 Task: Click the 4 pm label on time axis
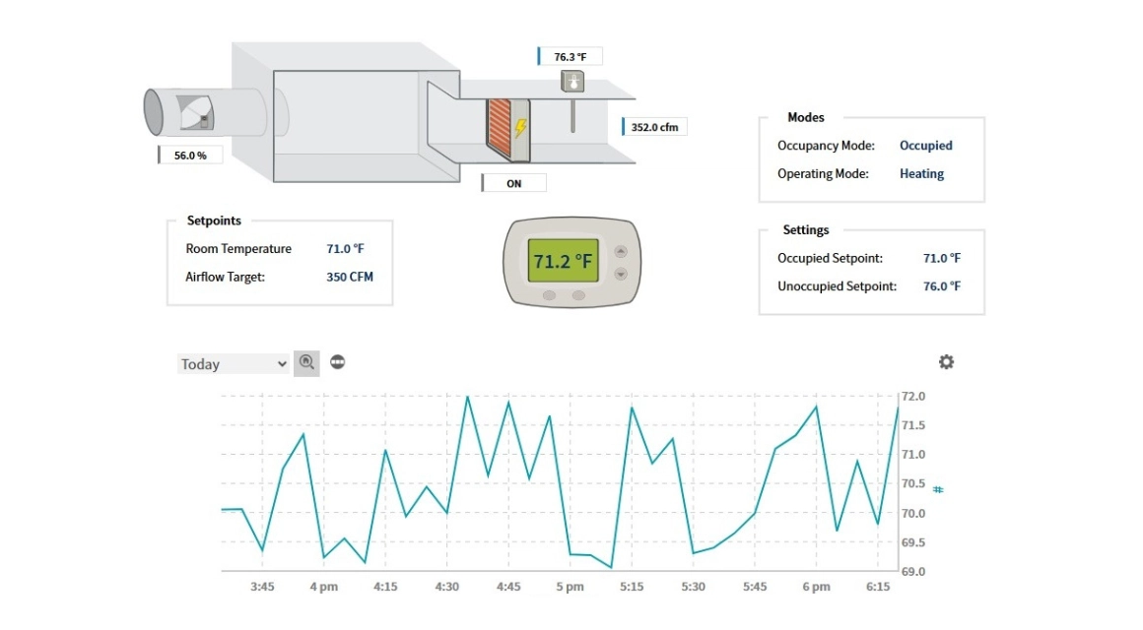tap(323, 587)
